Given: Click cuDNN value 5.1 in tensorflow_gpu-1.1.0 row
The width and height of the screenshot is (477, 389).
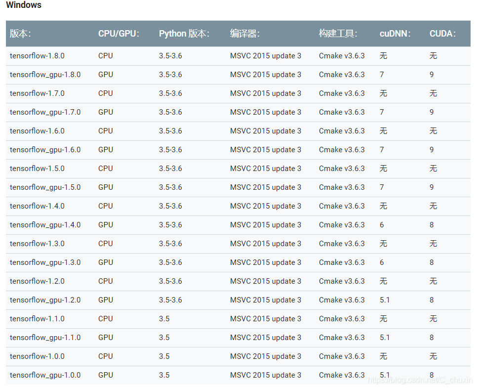Looking at the screenshot, I should [x=385, y=338].
